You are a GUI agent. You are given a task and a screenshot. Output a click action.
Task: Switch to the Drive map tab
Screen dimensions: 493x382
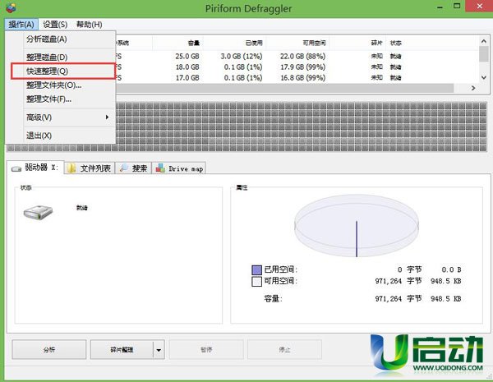[179, 168]
